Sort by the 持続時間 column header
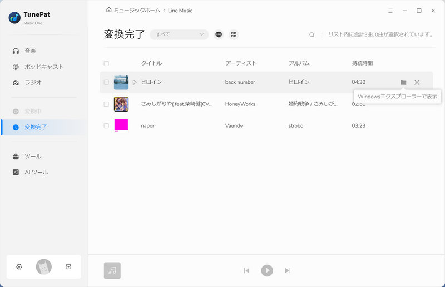Viewport: 445px width, 287px height. [x=363, y=63]
